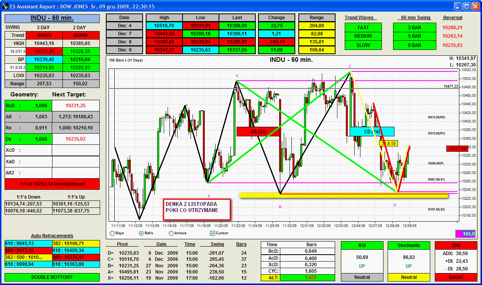Click the FAST trend wave button
This screenshot has width=482, height=285.
(x=363, y=28)
